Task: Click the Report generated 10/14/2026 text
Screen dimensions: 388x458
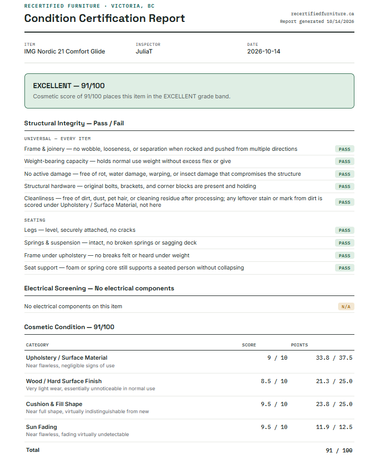Action: (317, 21)
